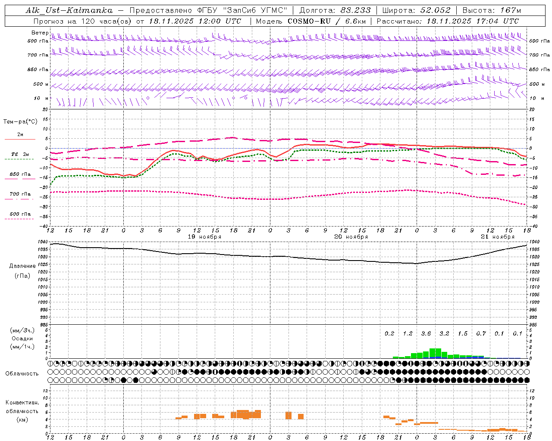Viewport: 552px width, 441px height.
Task: Click the 3-hour precipitation value 3.6
Action: point(426,333)
